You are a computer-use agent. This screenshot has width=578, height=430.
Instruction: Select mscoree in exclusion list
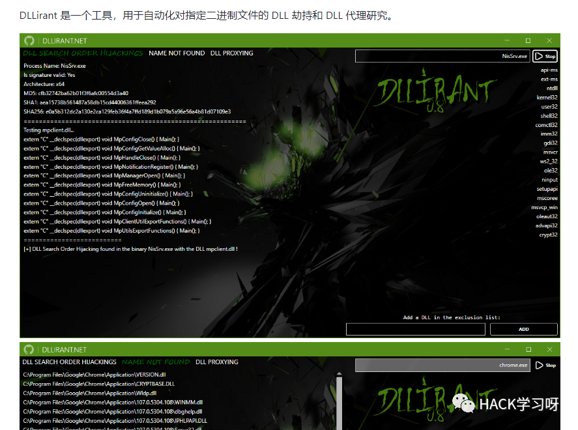pos(547,198)
